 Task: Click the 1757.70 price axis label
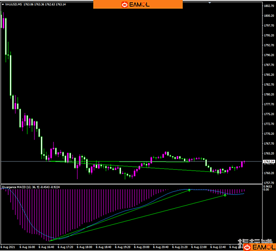[269, 183]
